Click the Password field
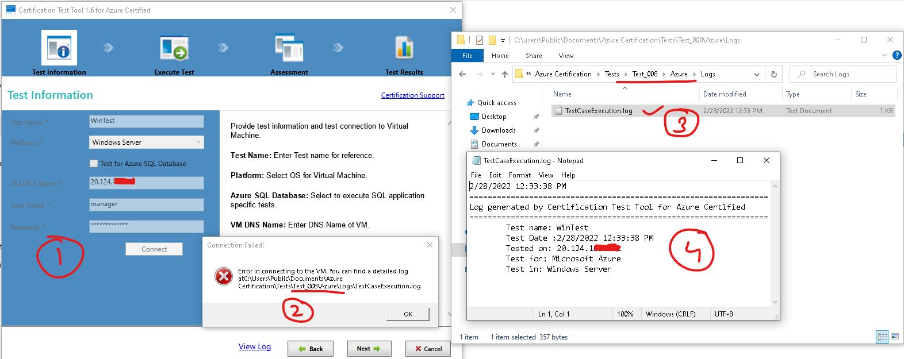This screenshot has height=359, width=904. [147, 226]
